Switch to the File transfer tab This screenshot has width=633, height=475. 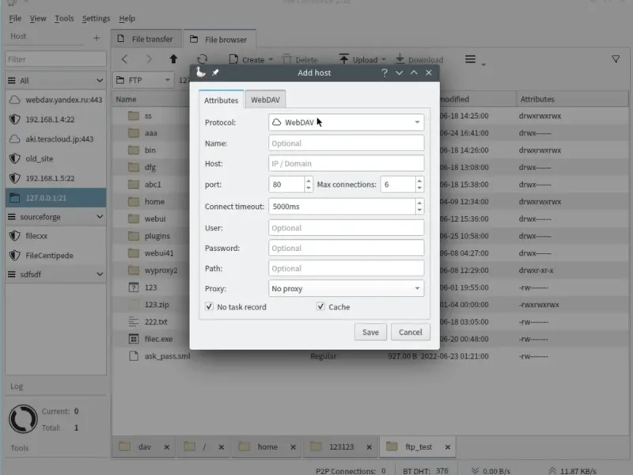pyautogui.click(x=146, y=39)
